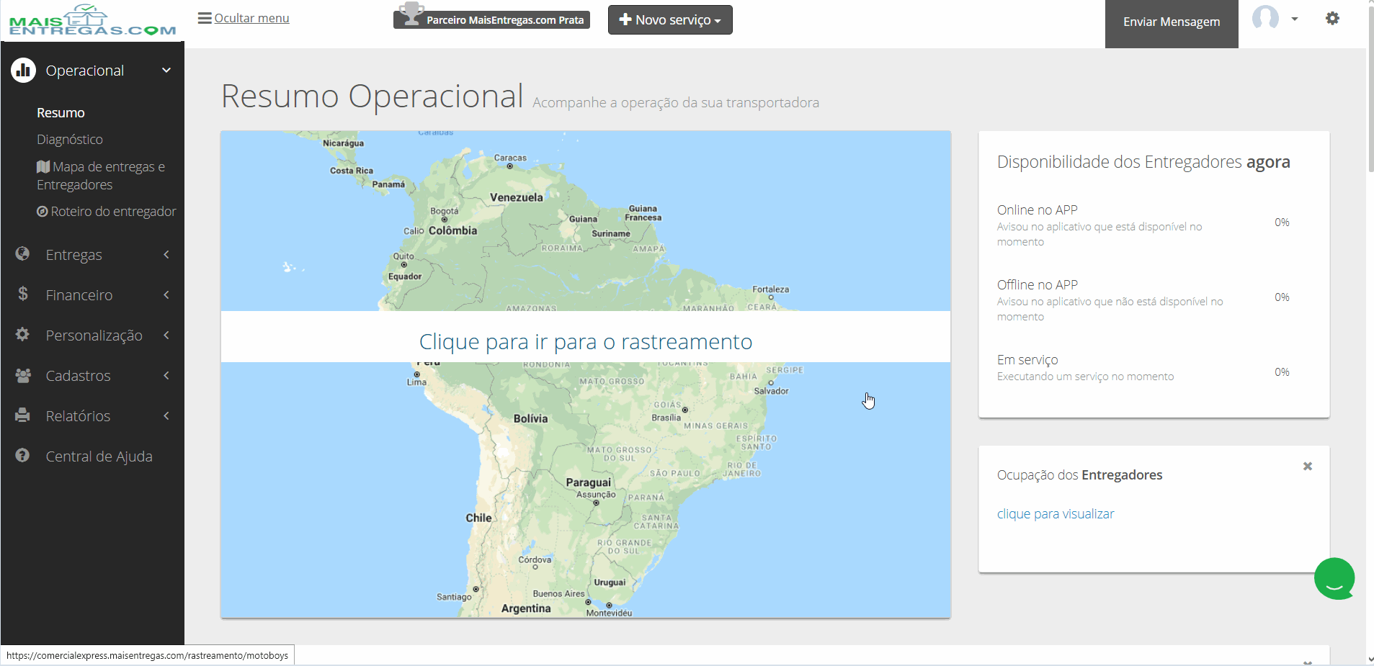This screenshot has height=666, width=1374.
Task: Click 'clique para visualizar' link
Action: point(1056,514)
